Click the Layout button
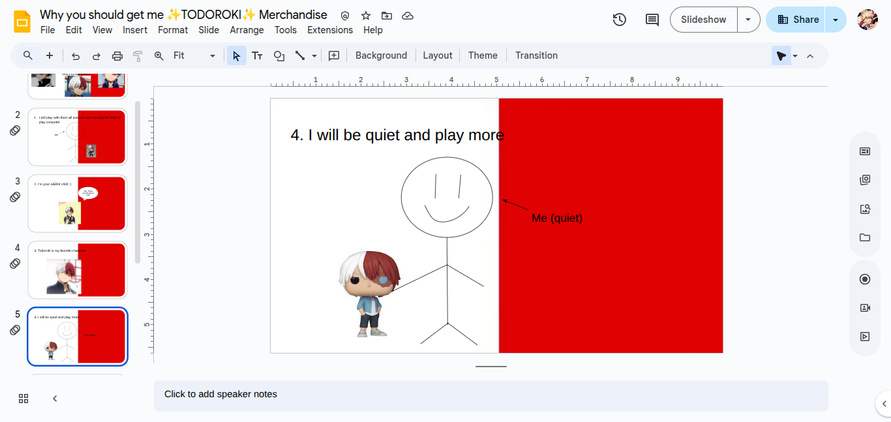This screenshot has height=422, width=891. (438, 55)
